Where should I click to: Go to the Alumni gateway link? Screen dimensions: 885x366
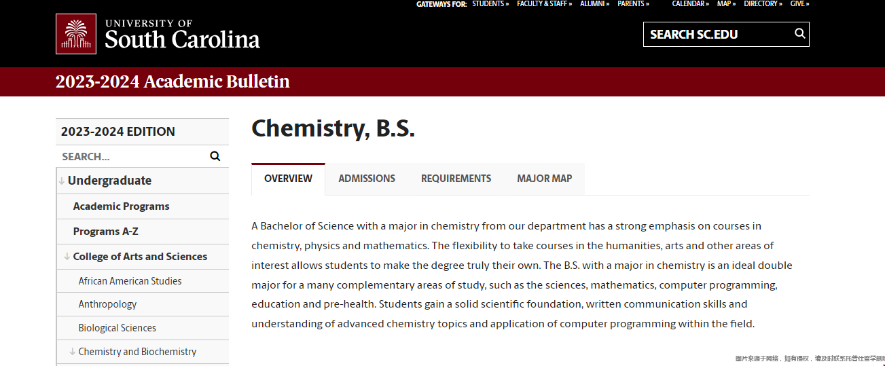point(594,4)
